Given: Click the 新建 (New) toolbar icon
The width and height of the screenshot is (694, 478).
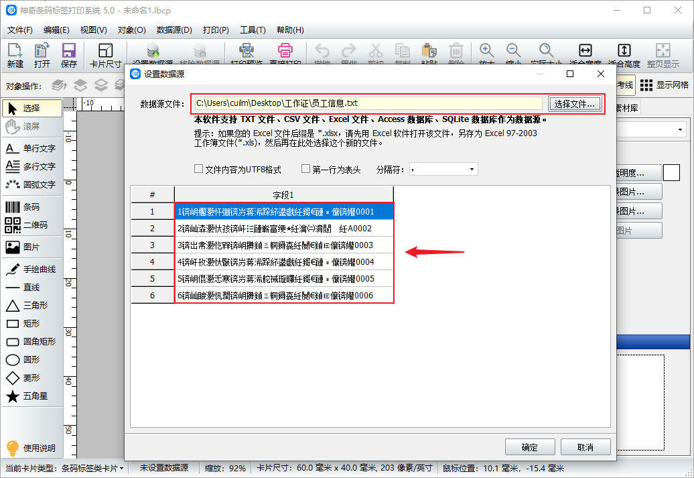Looking at the screenshot, I should coord(15,55).
